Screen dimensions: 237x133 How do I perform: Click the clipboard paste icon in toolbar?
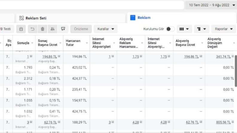click(x=21, y=29)
